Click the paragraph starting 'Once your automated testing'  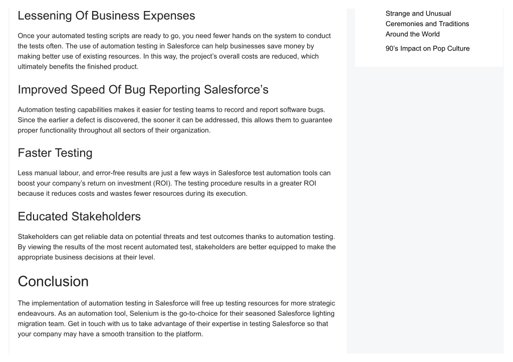tap(174, 51)
